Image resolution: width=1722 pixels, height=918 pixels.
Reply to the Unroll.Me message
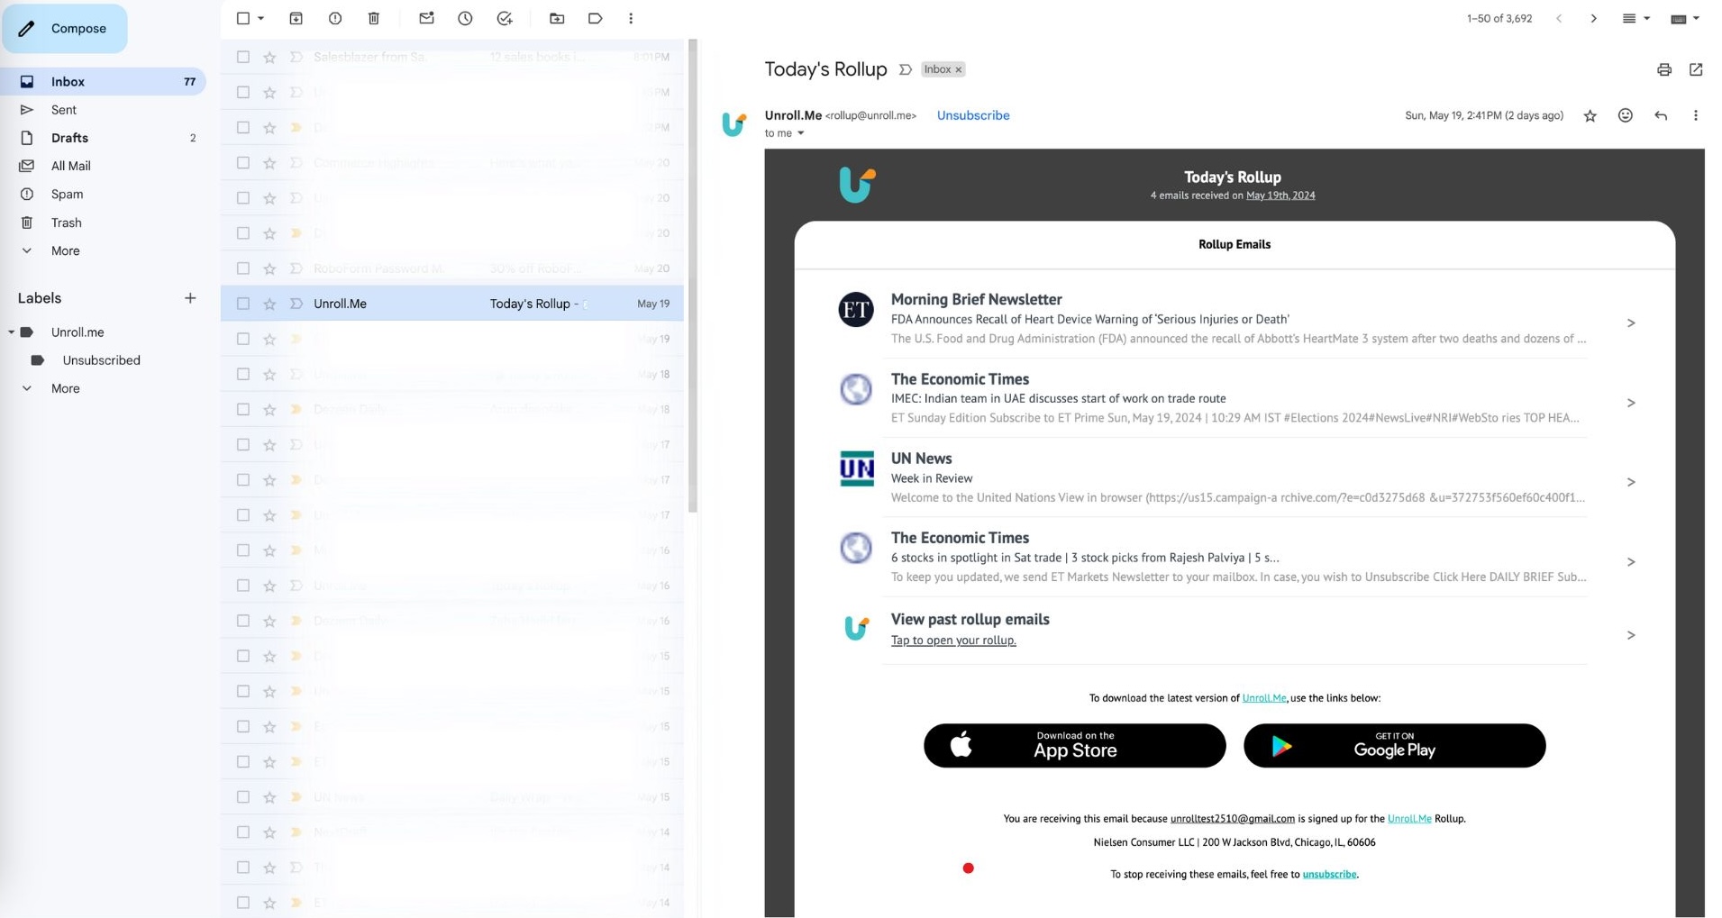1661,115
